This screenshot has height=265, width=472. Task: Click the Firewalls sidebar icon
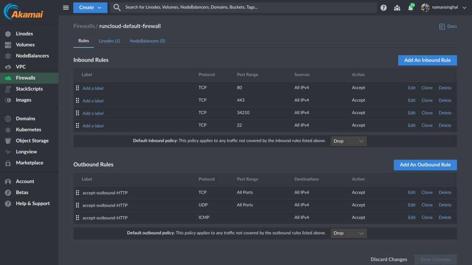[x=8, y=78]
